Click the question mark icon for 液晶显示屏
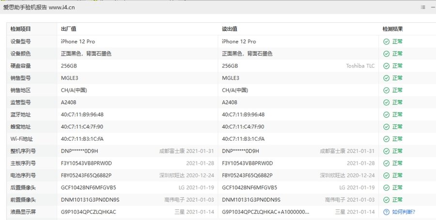 coord(386,212)
